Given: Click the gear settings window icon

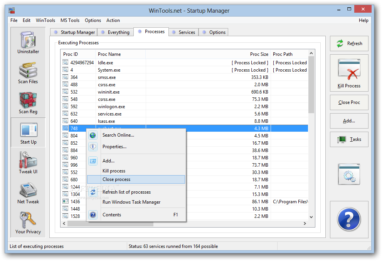Looking at the screenshot, I should [349, 174].
